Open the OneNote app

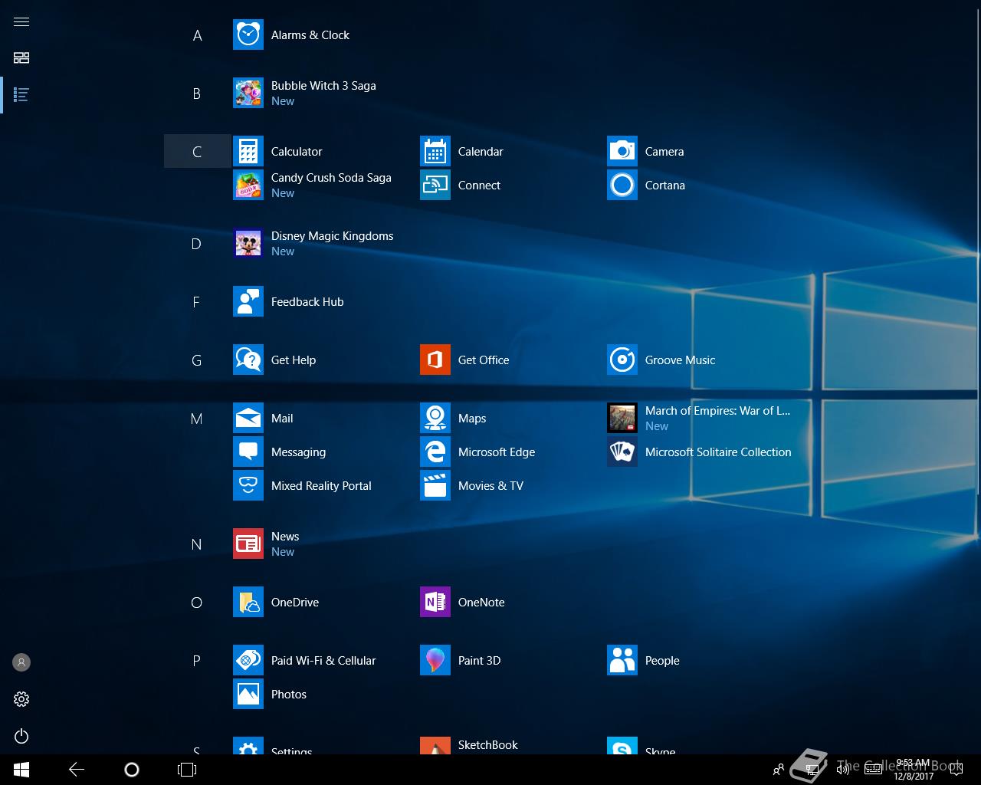point(435,603)
